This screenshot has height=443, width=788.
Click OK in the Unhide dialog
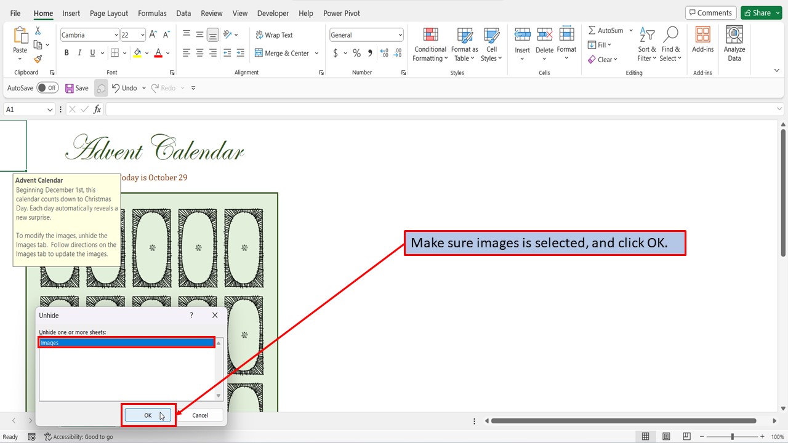coord(148,415)
